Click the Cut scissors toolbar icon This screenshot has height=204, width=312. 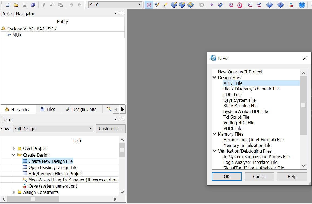[44, 5]
